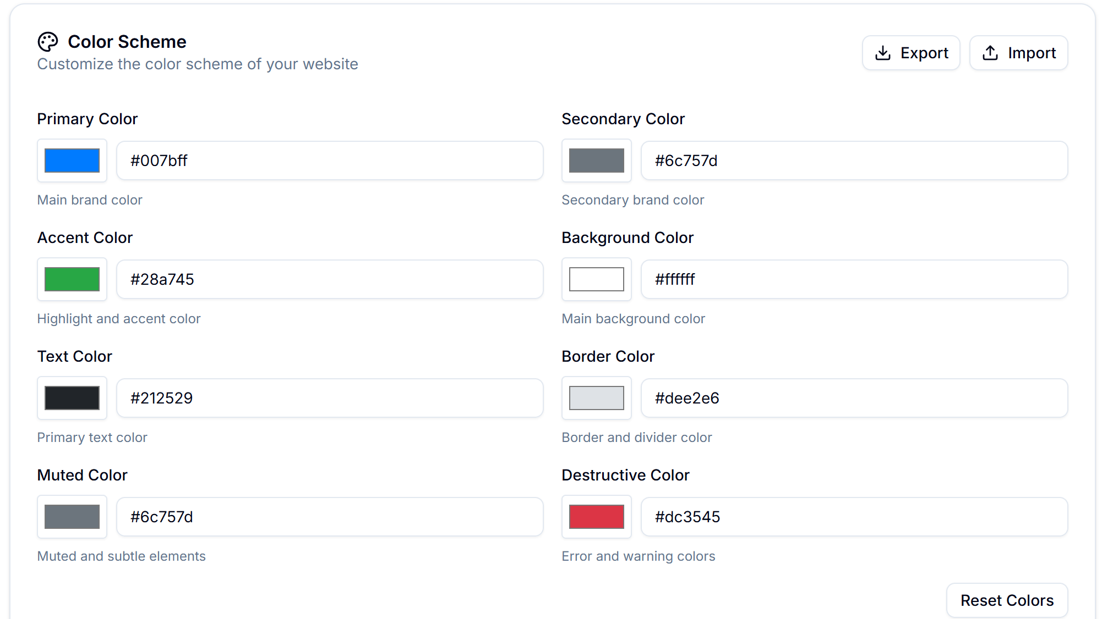Click the Primary Color hex field #007bff
This screenshot has width=1102, height=619.
pyautogui.click(x=330, y=161)
